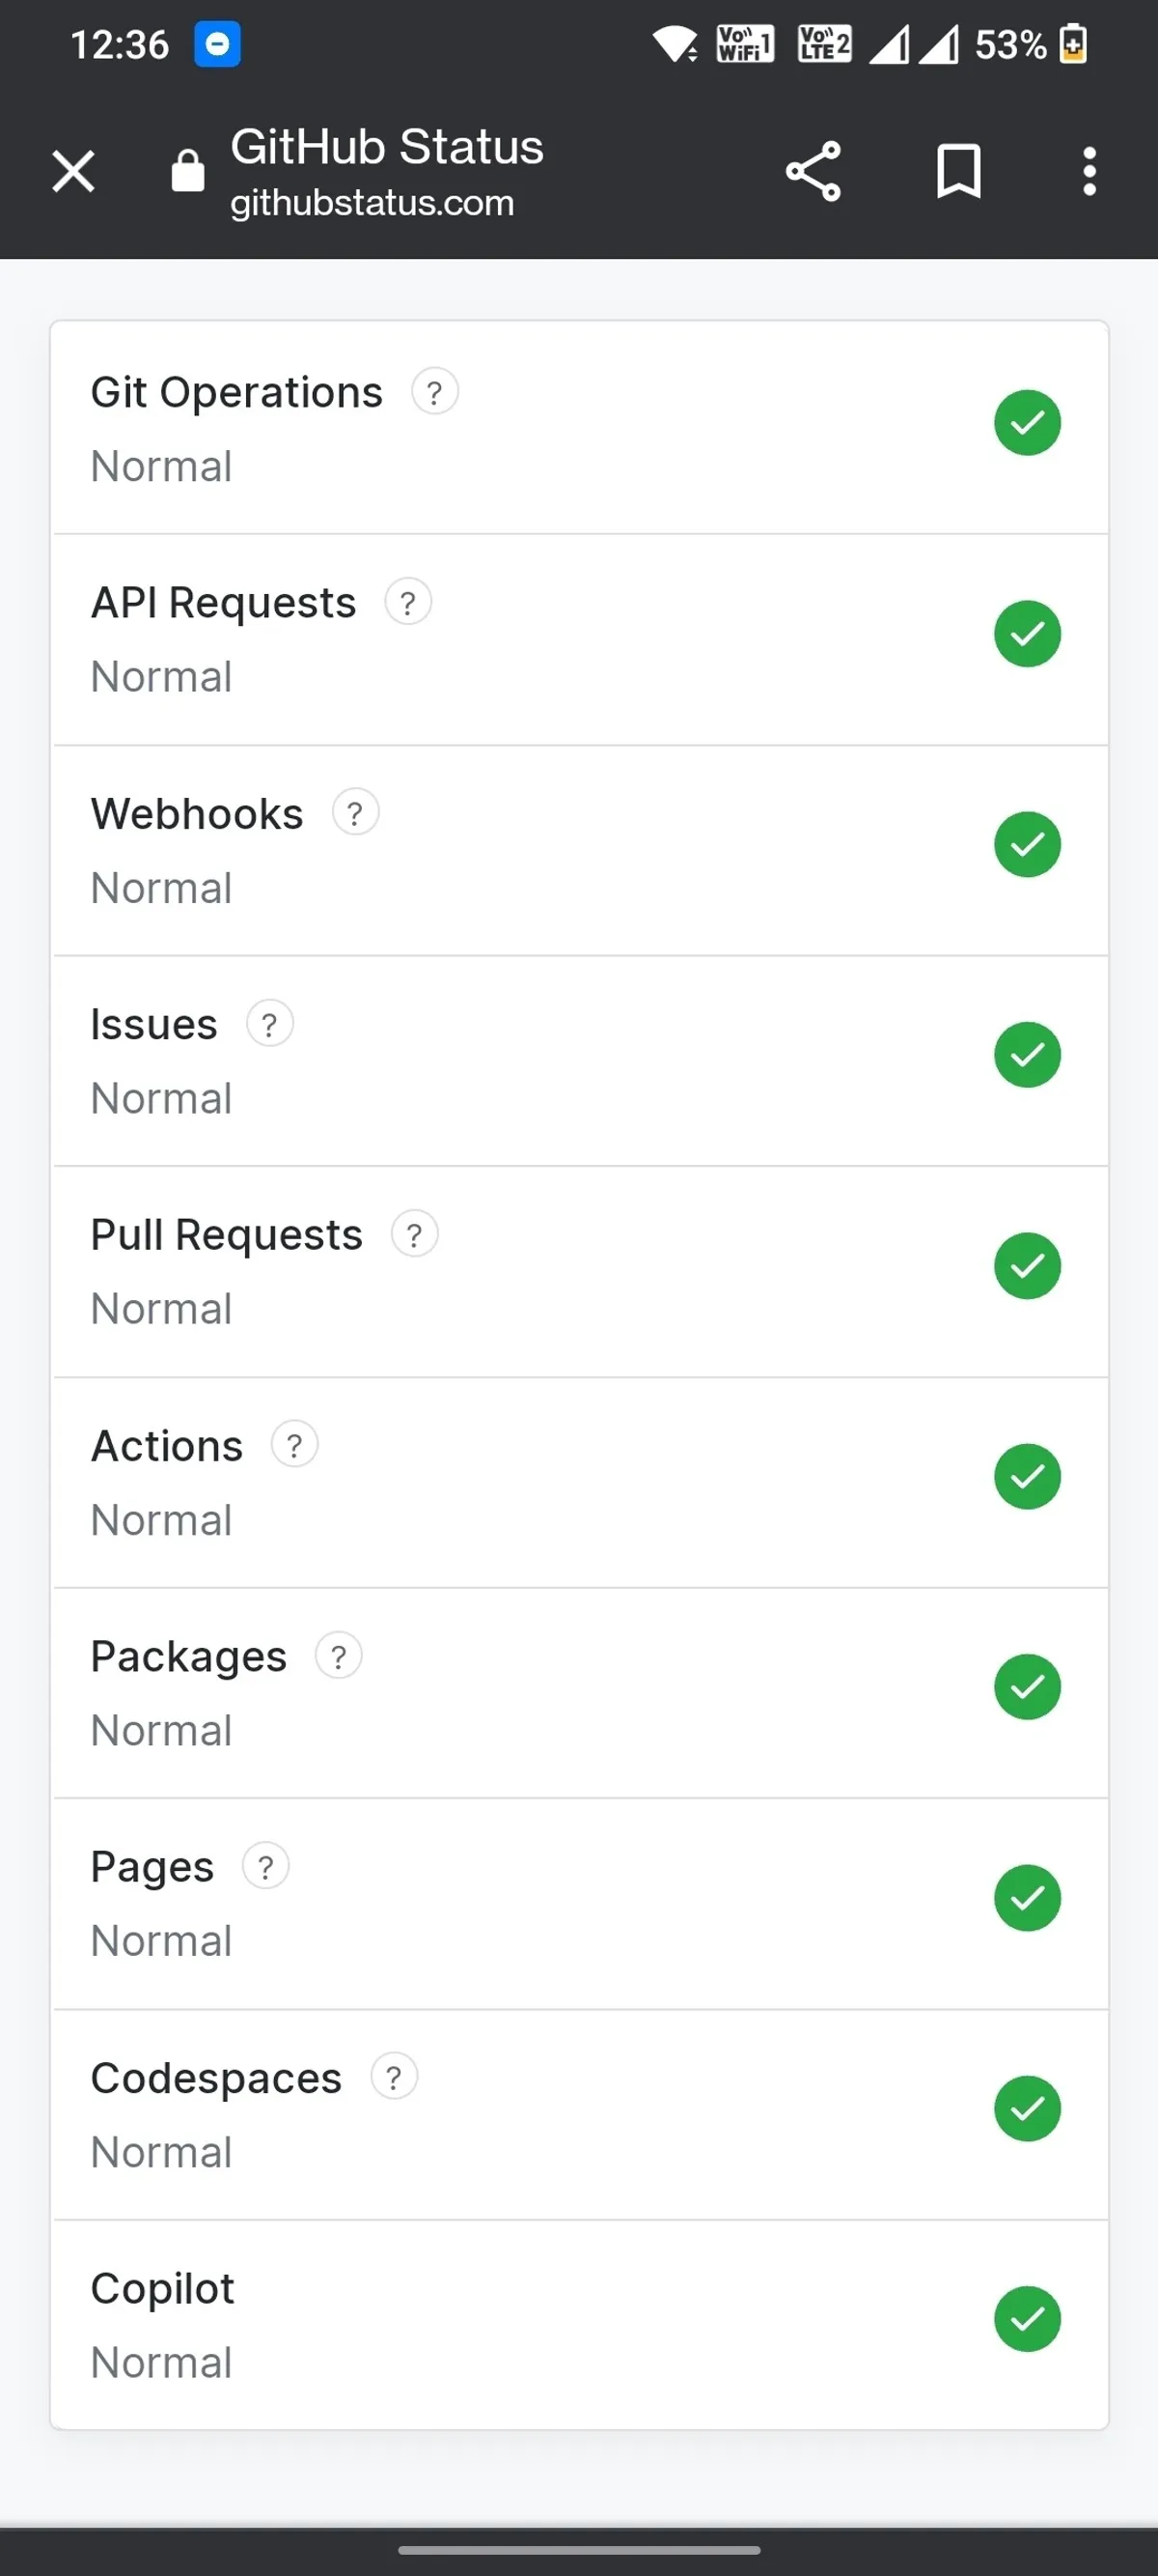The height and width of the screenshot is (2576, 1158).
Task: Show help tooltip for Codespaces
Action: click(394, 2078)
